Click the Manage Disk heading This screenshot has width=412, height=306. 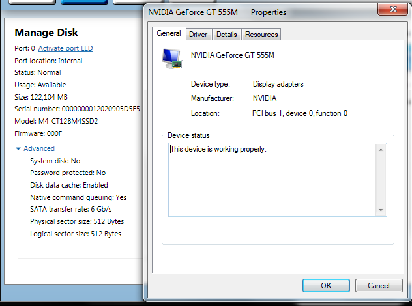pos(46,33)
